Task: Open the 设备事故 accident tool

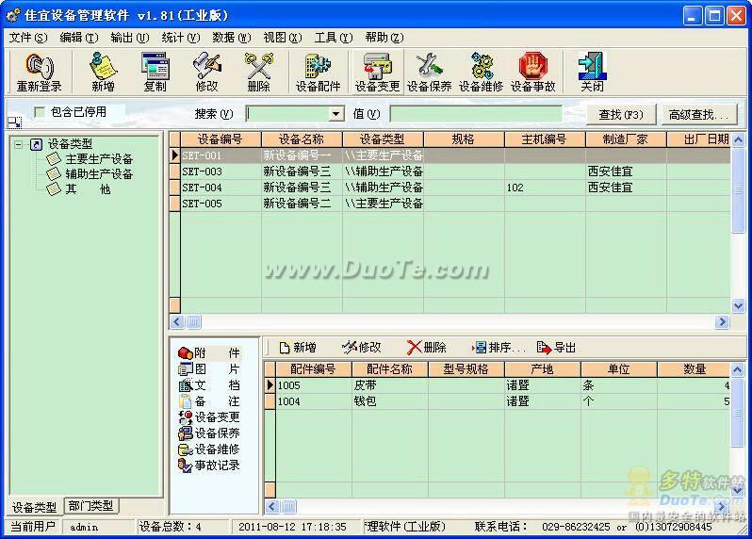Action: point(532,72)
